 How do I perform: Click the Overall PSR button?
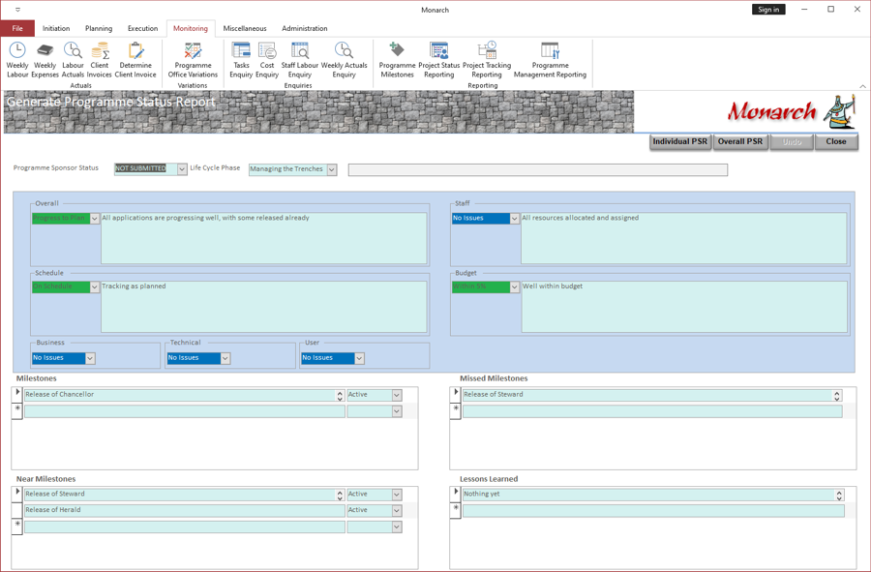740,141
